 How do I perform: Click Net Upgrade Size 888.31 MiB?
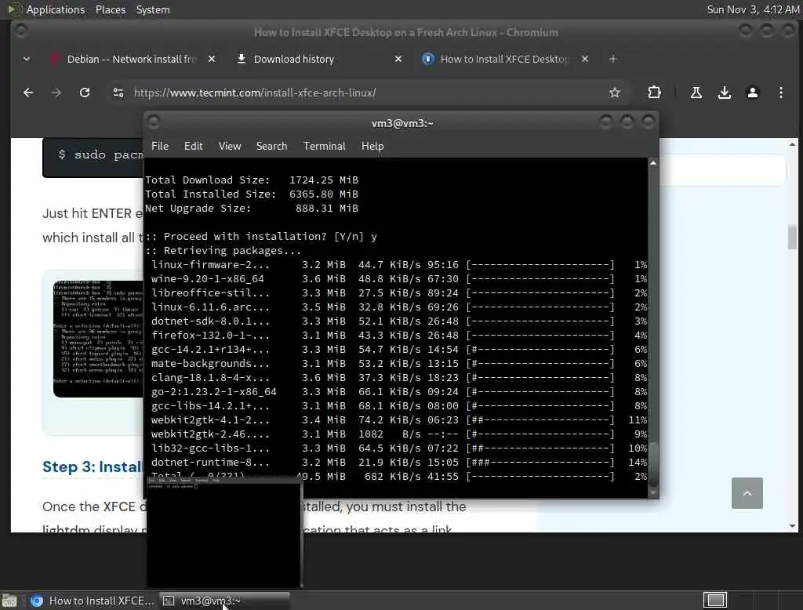(x=252, y=208)
